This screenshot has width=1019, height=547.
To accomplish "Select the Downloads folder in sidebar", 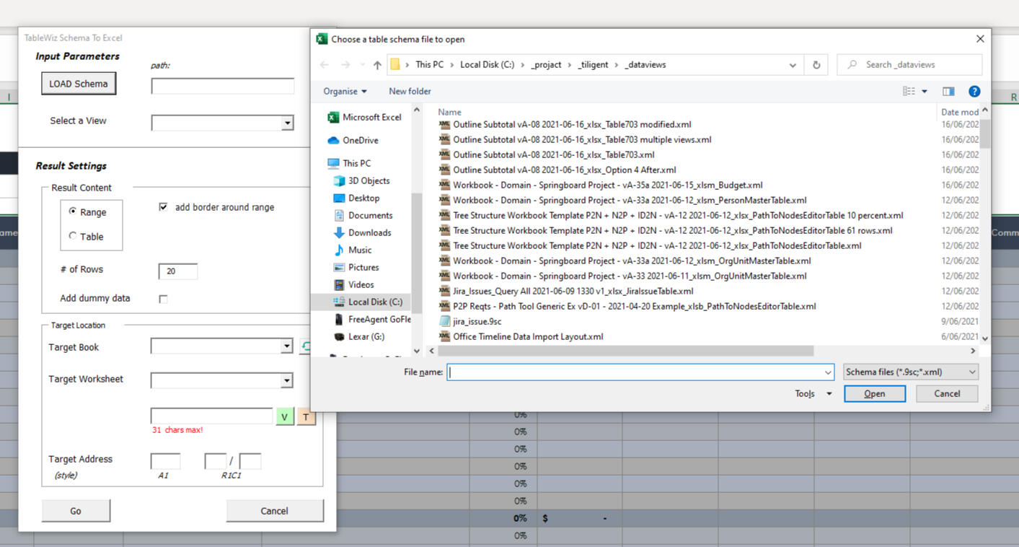I will point(369,232).
